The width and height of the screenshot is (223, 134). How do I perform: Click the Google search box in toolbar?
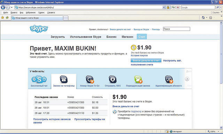[x=198, y=7]
